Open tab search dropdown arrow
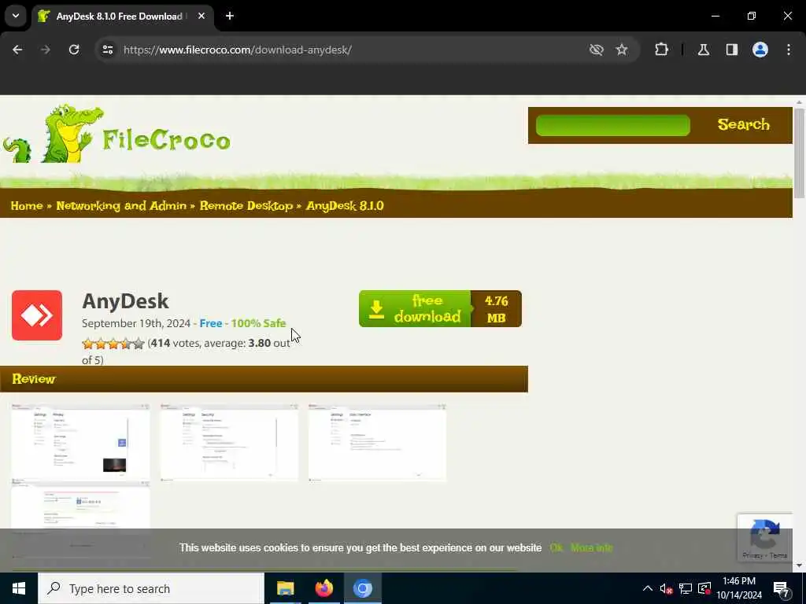The height and width of the screenshot is (604, 806). 16,16
